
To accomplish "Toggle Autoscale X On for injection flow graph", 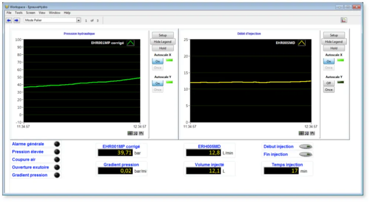I will pyautogui.click(x=329, y=61).
